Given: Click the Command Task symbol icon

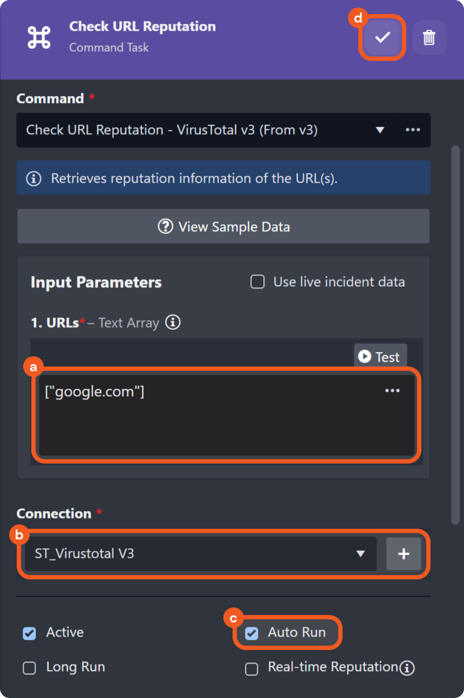Looking at the screenshot, I should (x=39, y=37).
